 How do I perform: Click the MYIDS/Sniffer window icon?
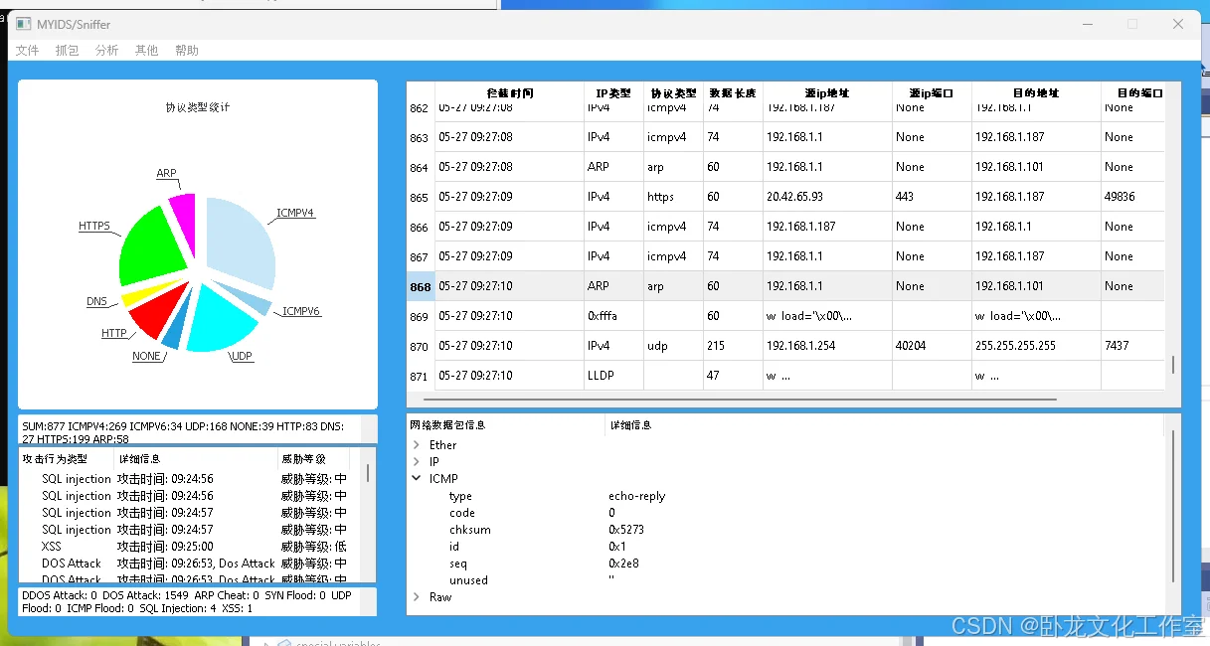click(24, 24)
